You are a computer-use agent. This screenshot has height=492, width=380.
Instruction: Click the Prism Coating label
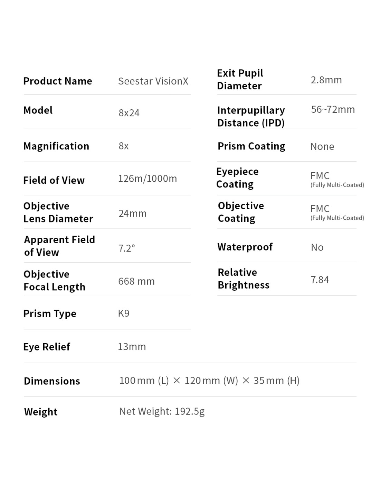(251, 146)
